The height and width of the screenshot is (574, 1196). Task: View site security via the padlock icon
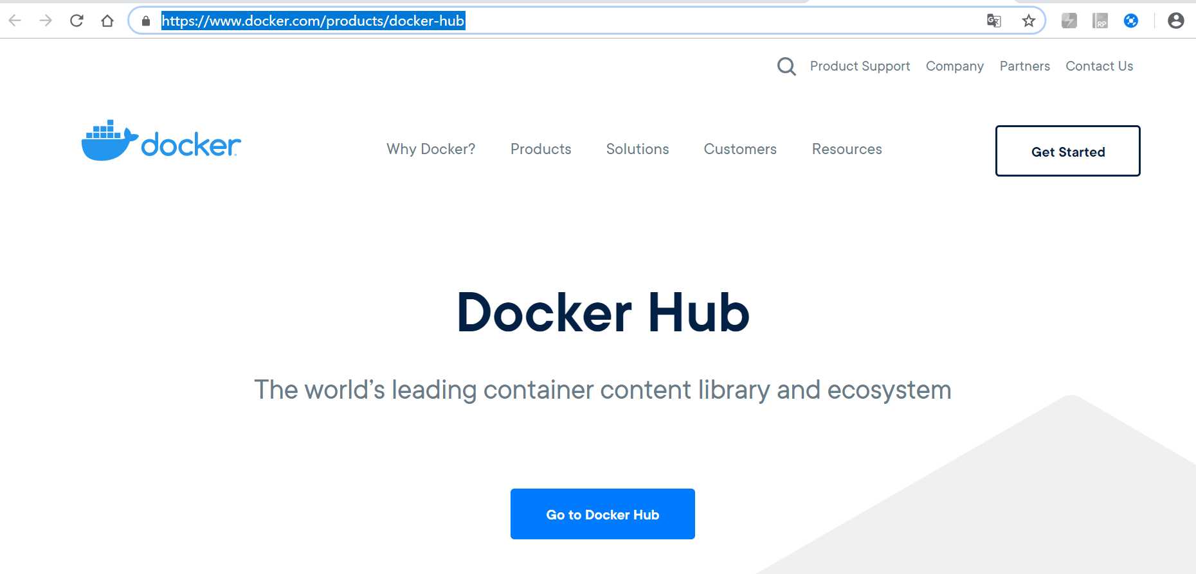coord(146,21)
